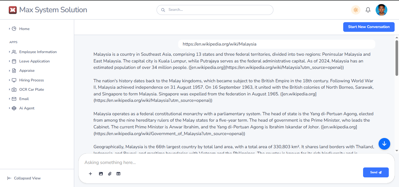
Task: Expand the Home arrow
Action: click(x=9, y=29)
